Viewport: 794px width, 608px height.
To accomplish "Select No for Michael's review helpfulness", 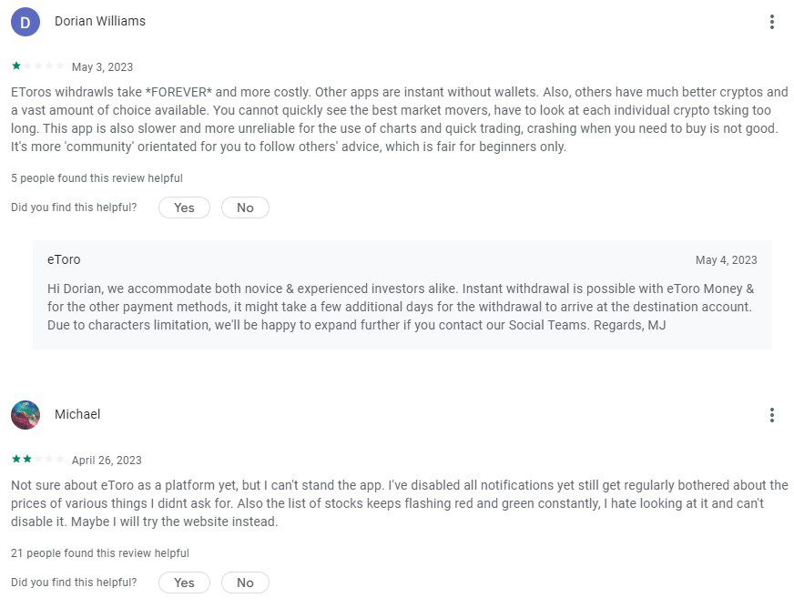I will [245, 583].
